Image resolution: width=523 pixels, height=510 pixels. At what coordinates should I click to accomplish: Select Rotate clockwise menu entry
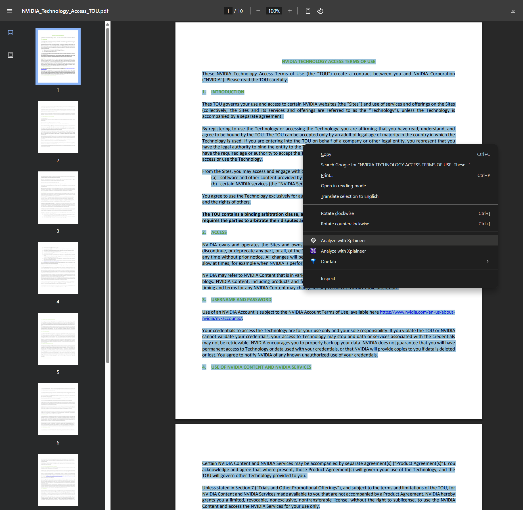(x=400, y=213)
